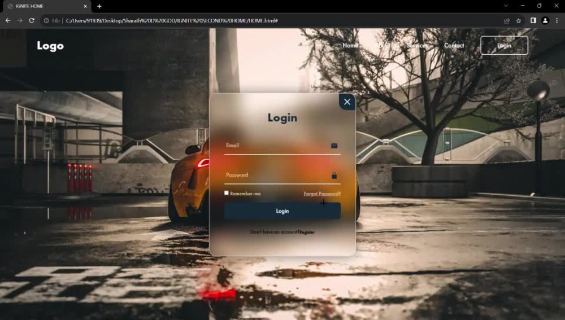Submit with the blue Login button
This screenshot has width=565, height=320.
click(282, 211)
